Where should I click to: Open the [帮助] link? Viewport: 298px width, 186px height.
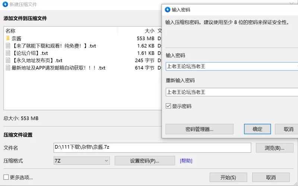coord(186,161)
